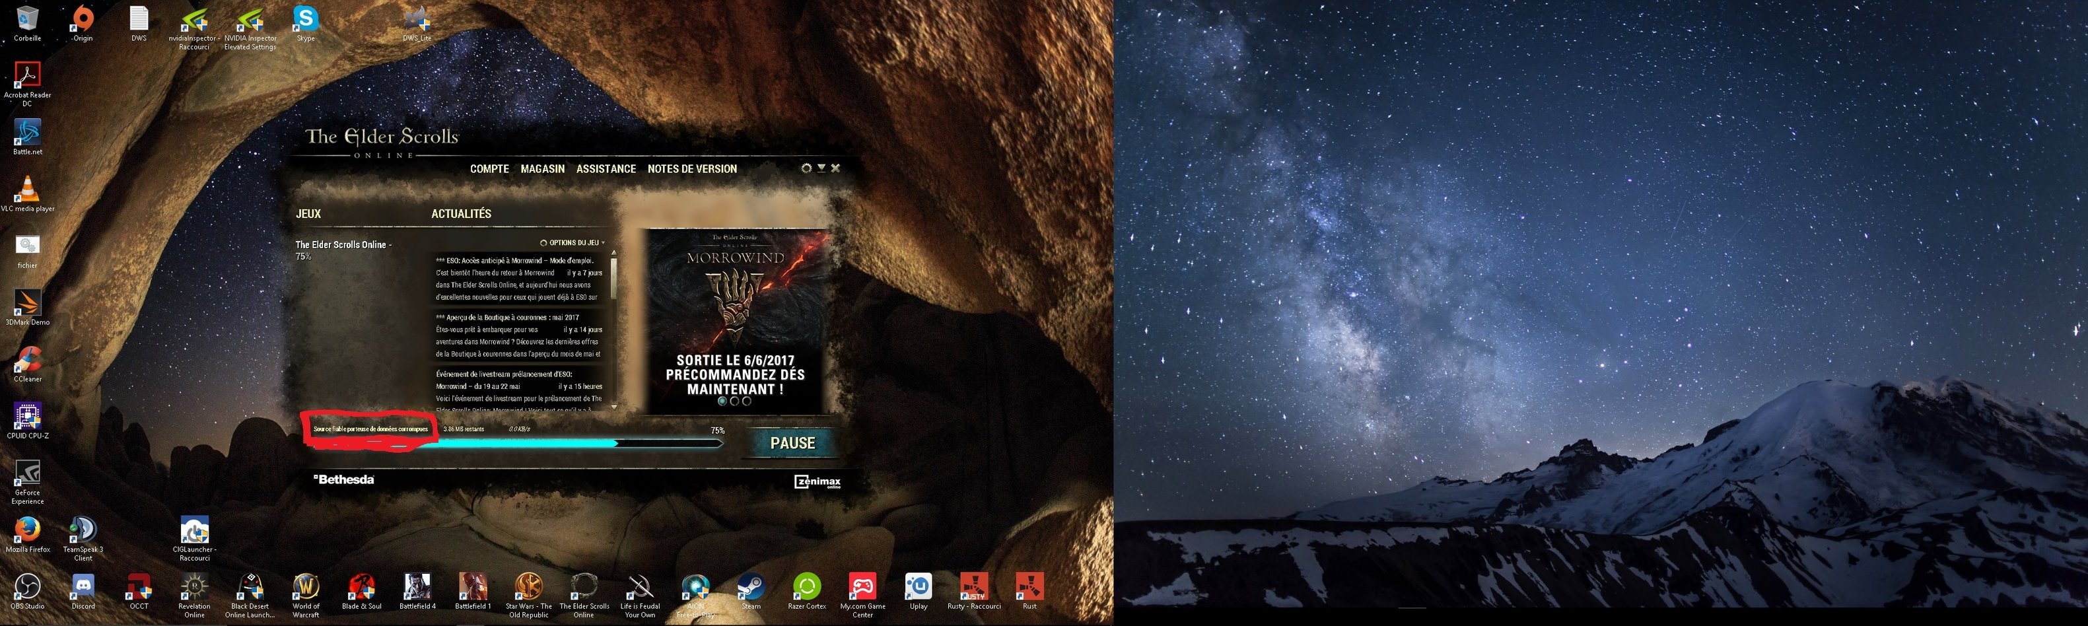Select the Skype desktop icon
Viewport: 2088px width, 626px height.
click(x=306, y=24)
